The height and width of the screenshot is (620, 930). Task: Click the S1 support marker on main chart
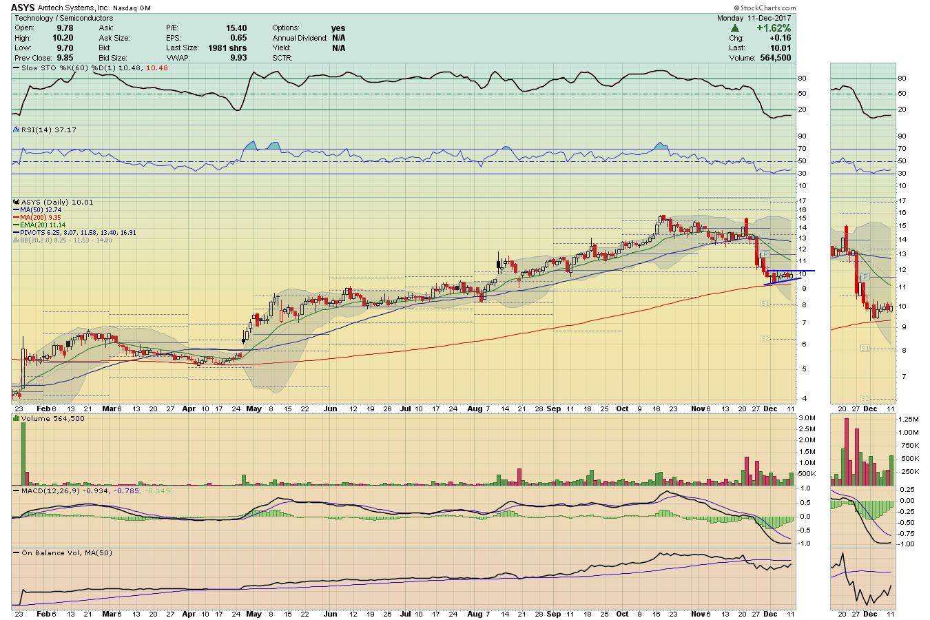(x=765, y=303)
